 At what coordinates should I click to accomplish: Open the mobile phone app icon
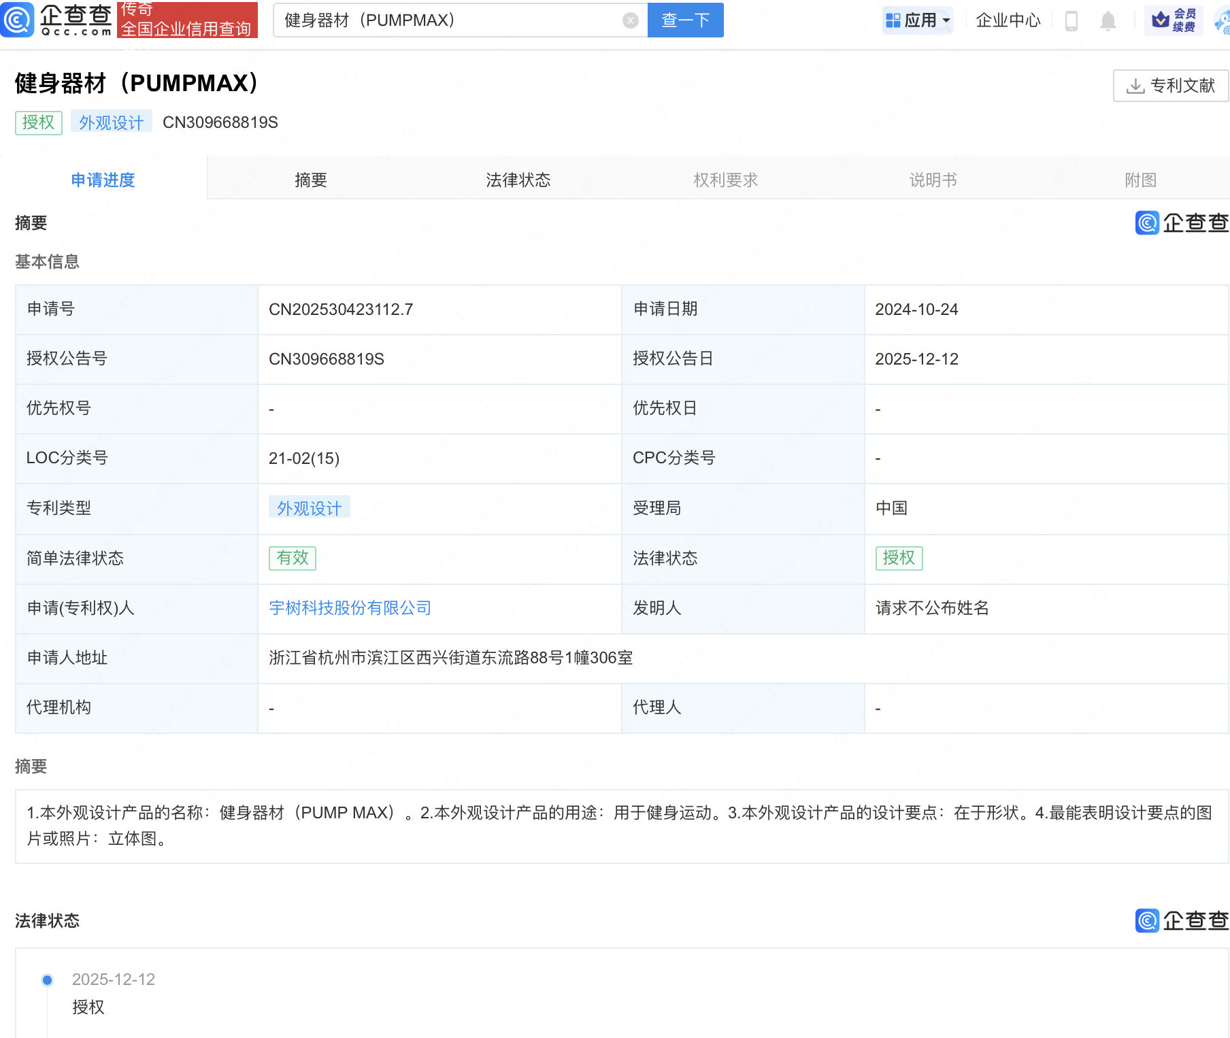1071,21
